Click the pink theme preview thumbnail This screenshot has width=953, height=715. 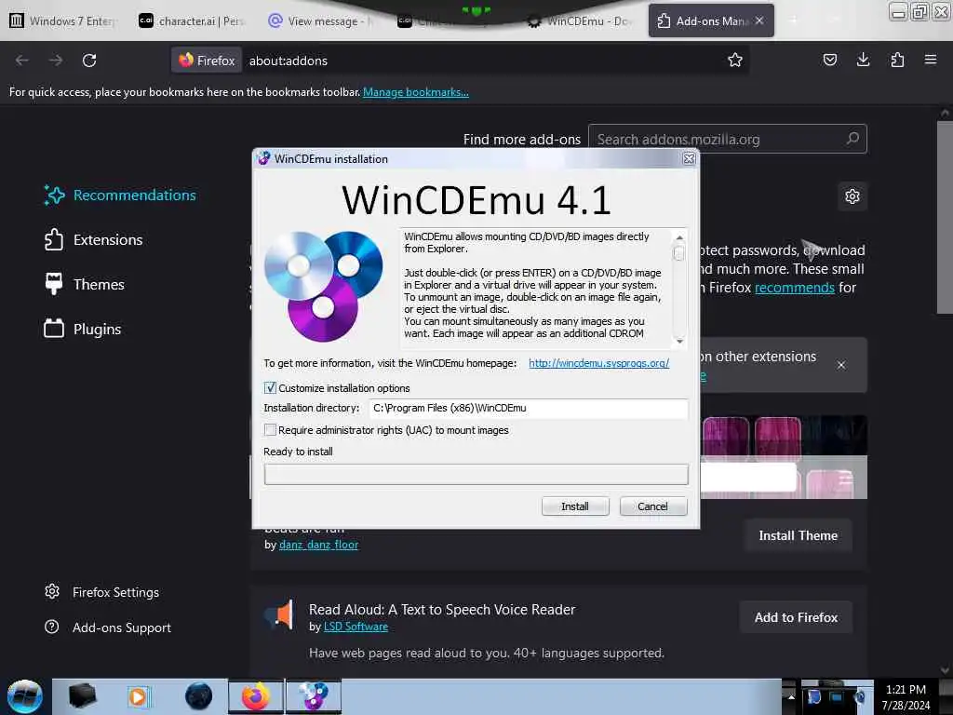tap(784, 456)
